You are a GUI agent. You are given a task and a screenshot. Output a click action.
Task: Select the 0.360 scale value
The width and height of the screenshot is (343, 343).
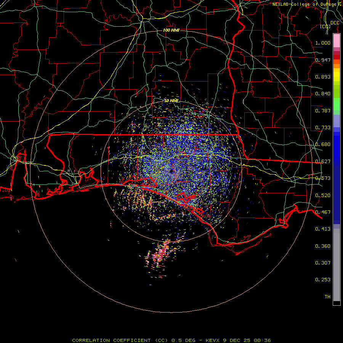(x=323, y=246)
